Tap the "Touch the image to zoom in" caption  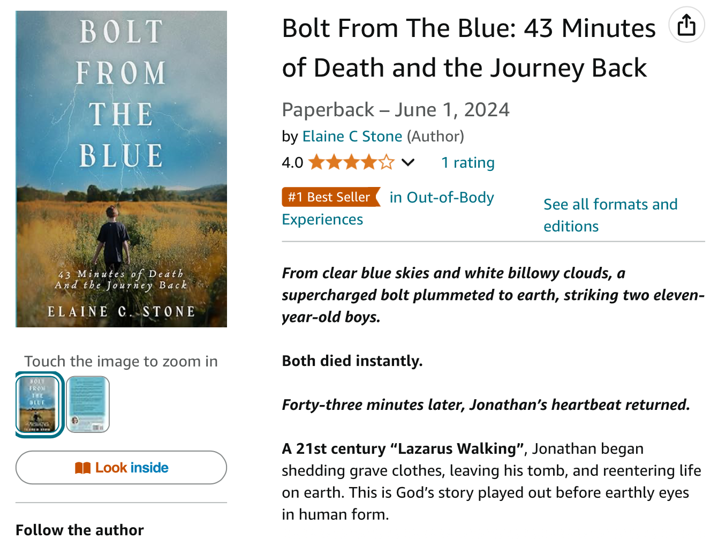click(x=121, y=361)
